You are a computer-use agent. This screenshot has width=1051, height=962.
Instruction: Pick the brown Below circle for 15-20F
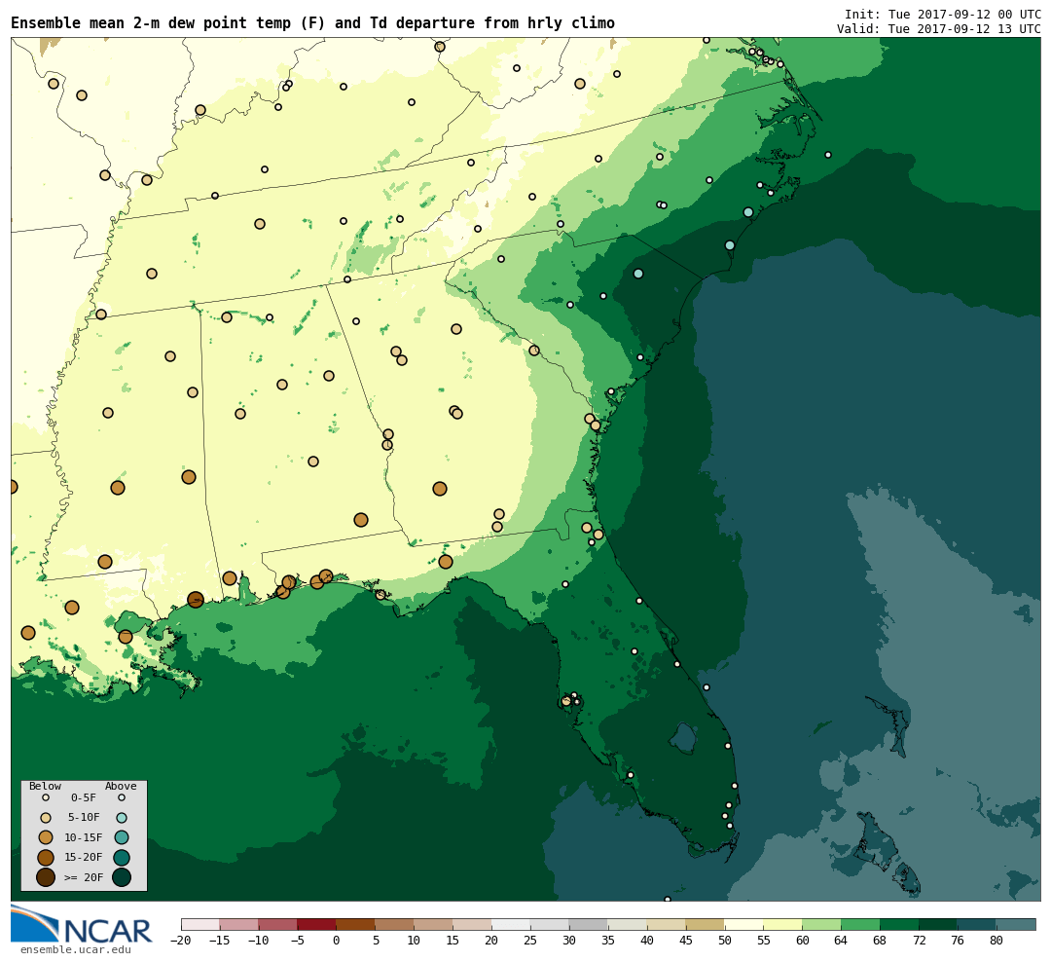[x=46, y=858]
